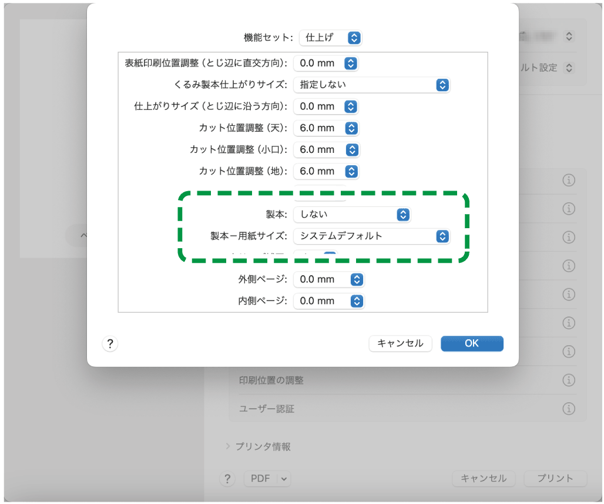The height and width of the screenshot is (504, 604).
Task: Open the PDF export dropdown
Action: tap(267, 479)
